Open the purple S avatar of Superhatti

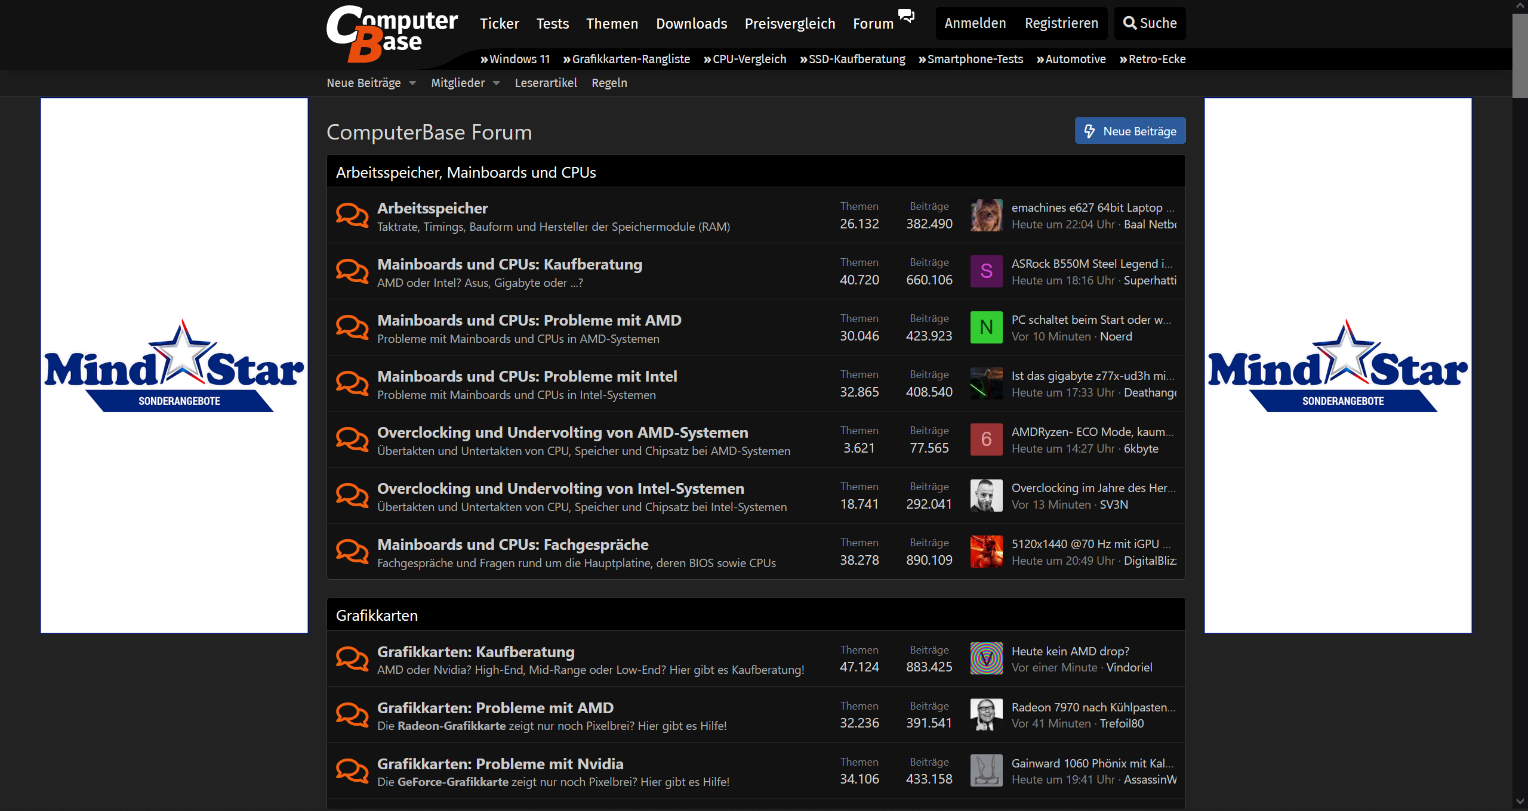pos(986,271)
